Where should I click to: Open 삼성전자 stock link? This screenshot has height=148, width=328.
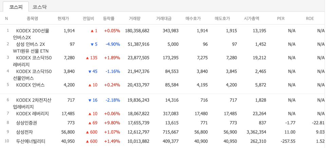pyautogui.click(x=24, y=132)
